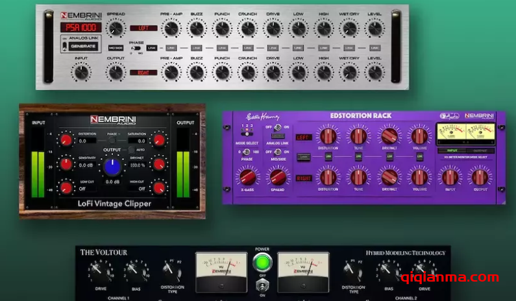Click the red RIGHT channel display in PSA 1000
516x301 pixels.
[143, 73]
